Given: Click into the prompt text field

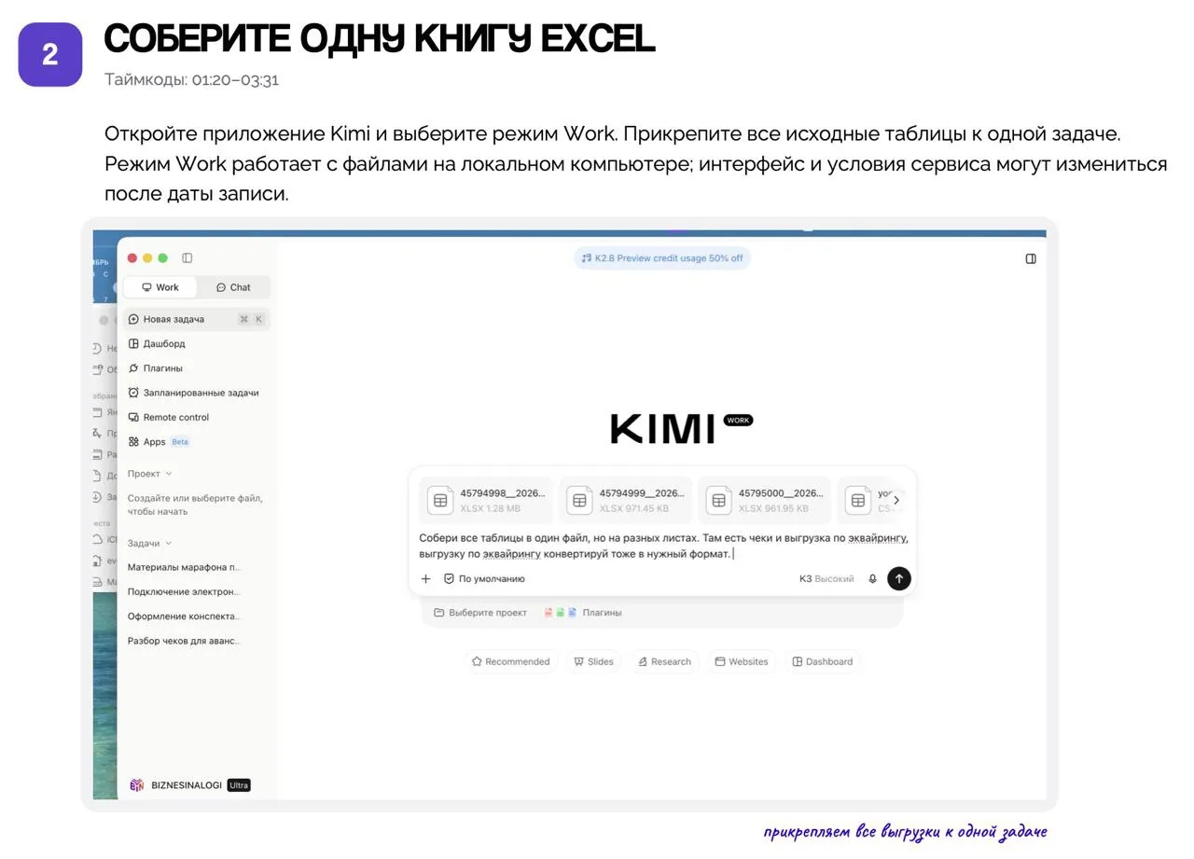Looking at the screenshot, I should point(662,546).
